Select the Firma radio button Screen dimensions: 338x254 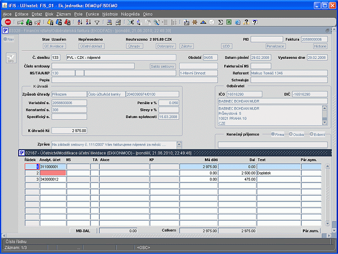[x=273, y=134]
